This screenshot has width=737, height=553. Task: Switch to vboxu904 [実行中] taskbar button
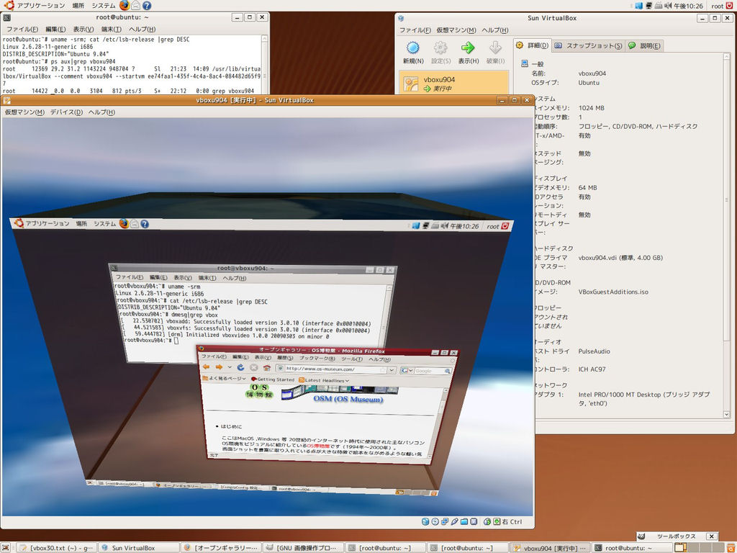point(550,548)
